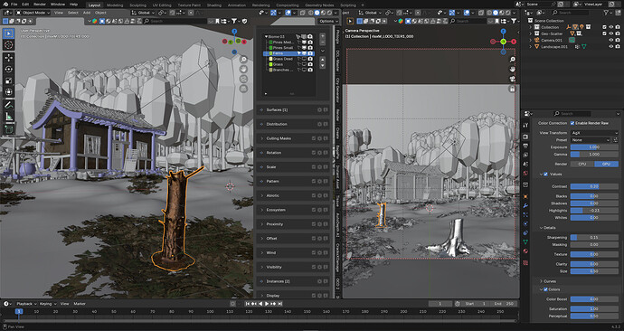Open the Keying menu in timeline
This screenshot has height=331, width=624.
(x=47, y=304)
